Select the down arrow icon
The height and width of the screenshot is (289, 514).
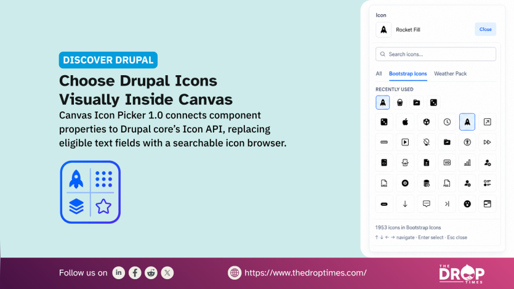pyautogui.click(x=405, y=204)
